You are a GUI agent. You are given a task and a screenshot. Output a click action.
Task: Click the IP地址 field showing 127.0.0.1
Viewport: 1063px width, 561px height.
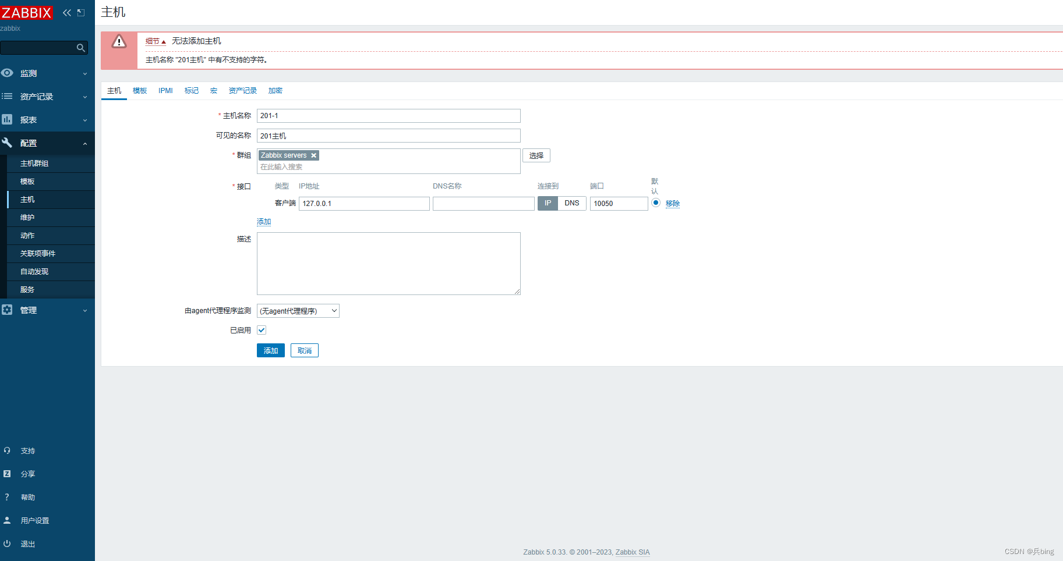click(x=364, y=204)
